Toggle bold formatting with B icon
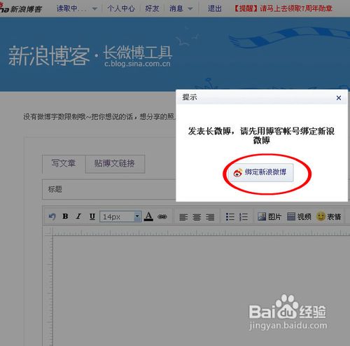350x346 pixels. pyautogui.click(x=66, y=216)
